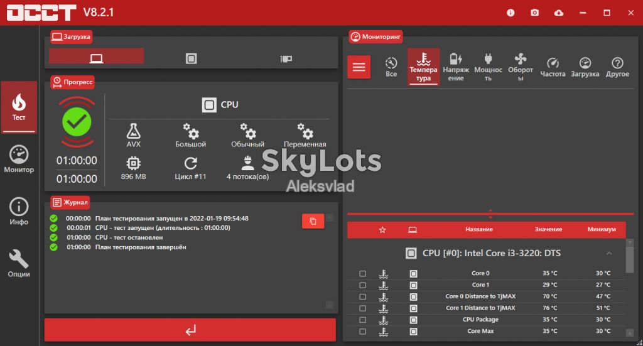Click the chip icon in Core 0 row
This screenshot has height=346, width=643.
click(x=413, y=273)
